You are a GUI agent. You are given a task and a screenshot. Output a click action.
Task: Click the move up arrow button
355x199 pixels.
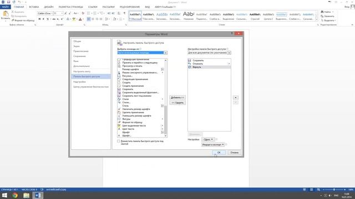click(x=236, y=98)
